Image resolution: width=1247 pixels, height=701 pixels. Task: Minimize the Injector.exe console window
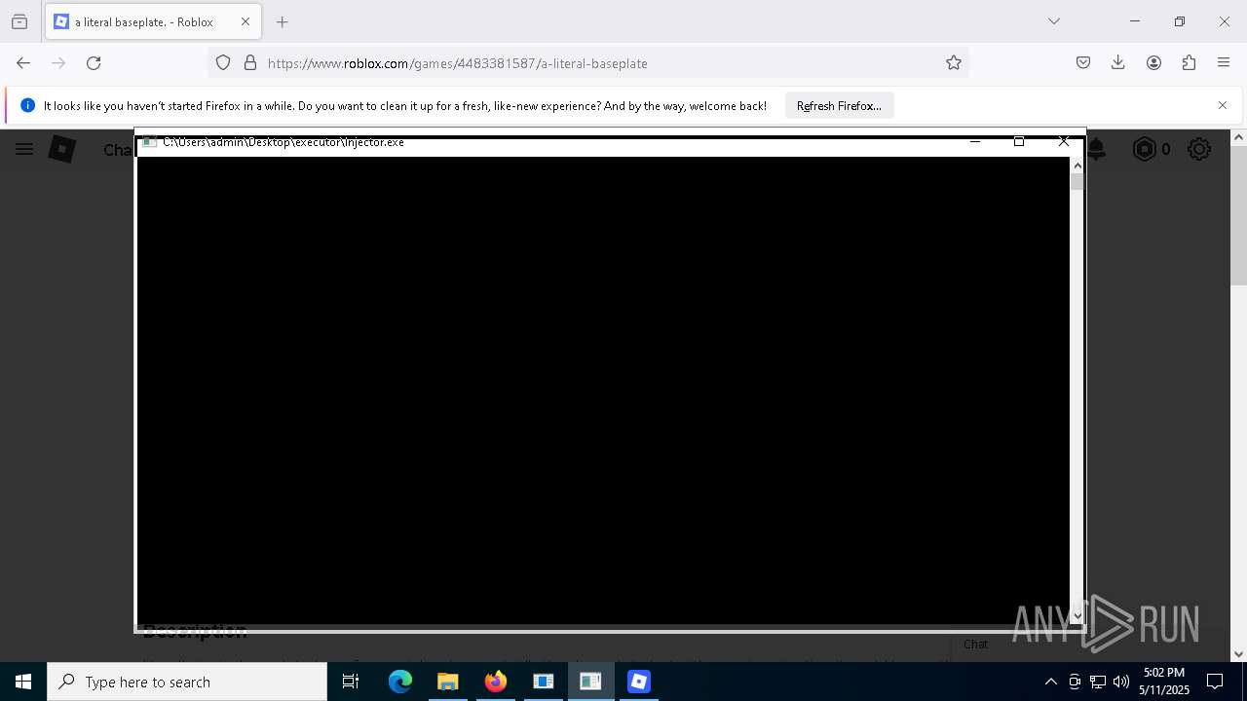click(x=974, y=142)
